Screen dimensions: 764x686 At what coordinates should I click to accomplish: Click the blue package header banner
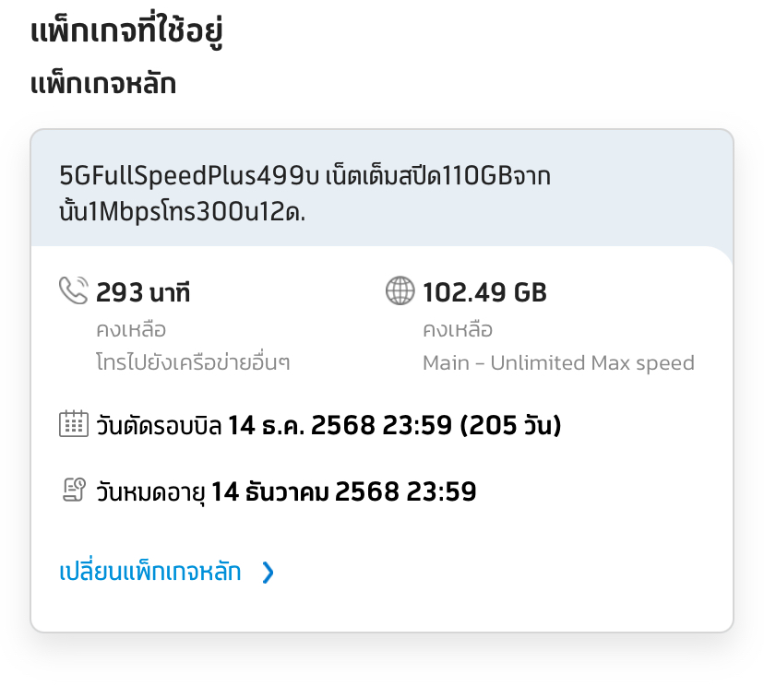[x=382, y=188]
